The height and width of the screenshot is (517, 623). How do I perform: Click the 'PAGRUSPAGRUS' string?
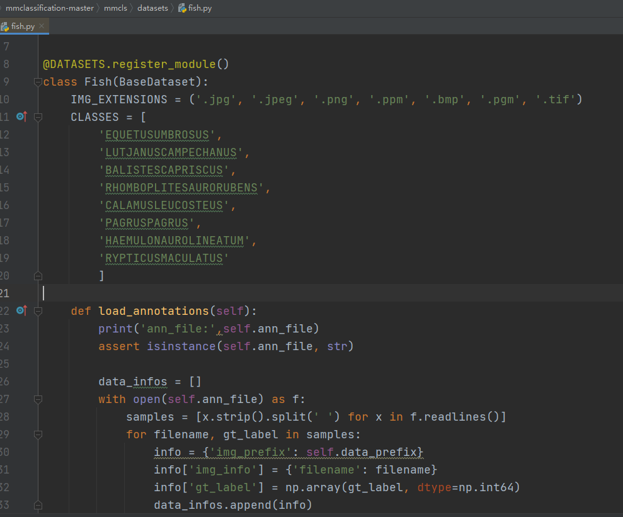coord(147,223)
